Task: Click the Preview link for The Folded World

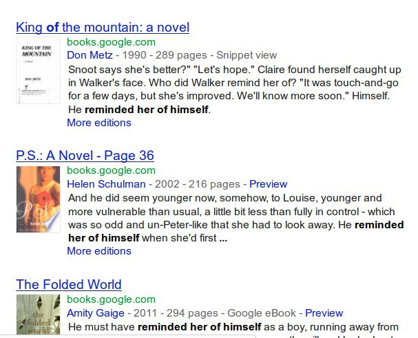Action: coord(324,313)
